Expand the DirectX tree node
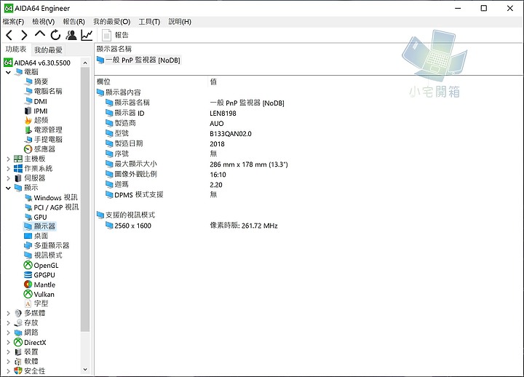524x377 pixels. pos(8,343)
